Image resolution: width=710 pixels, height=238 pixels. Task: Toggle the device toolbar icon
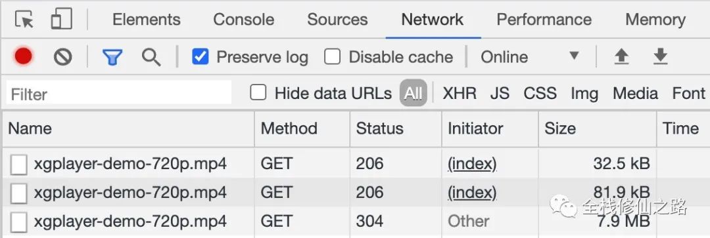[x=62, y=20]
